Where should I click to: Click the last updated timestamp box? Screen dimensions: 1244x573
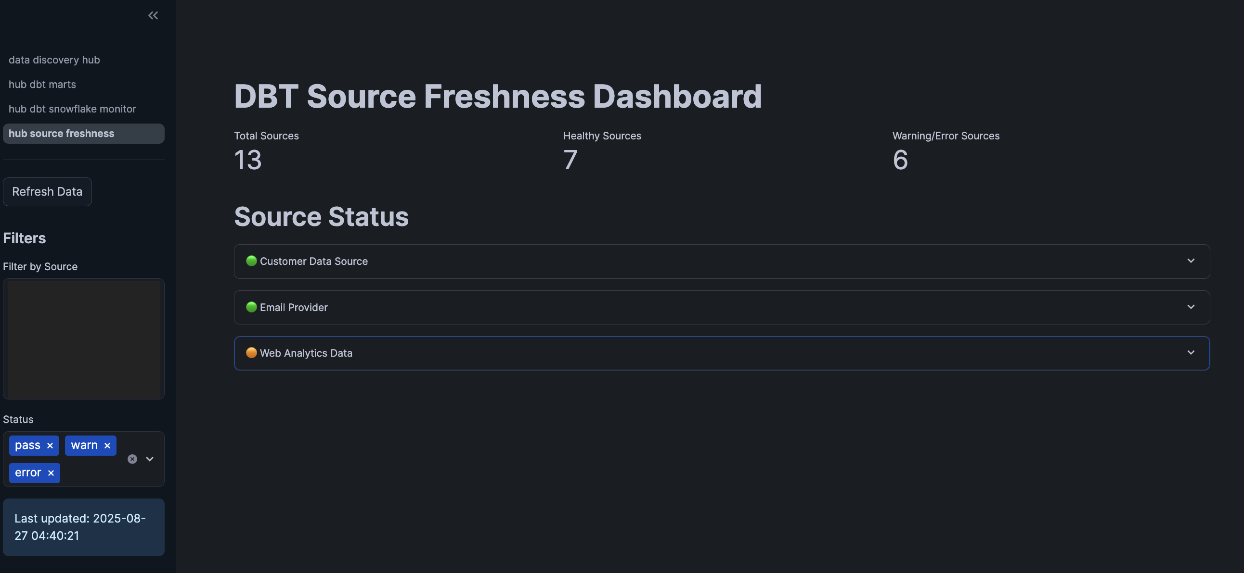[x=84, y=527]
